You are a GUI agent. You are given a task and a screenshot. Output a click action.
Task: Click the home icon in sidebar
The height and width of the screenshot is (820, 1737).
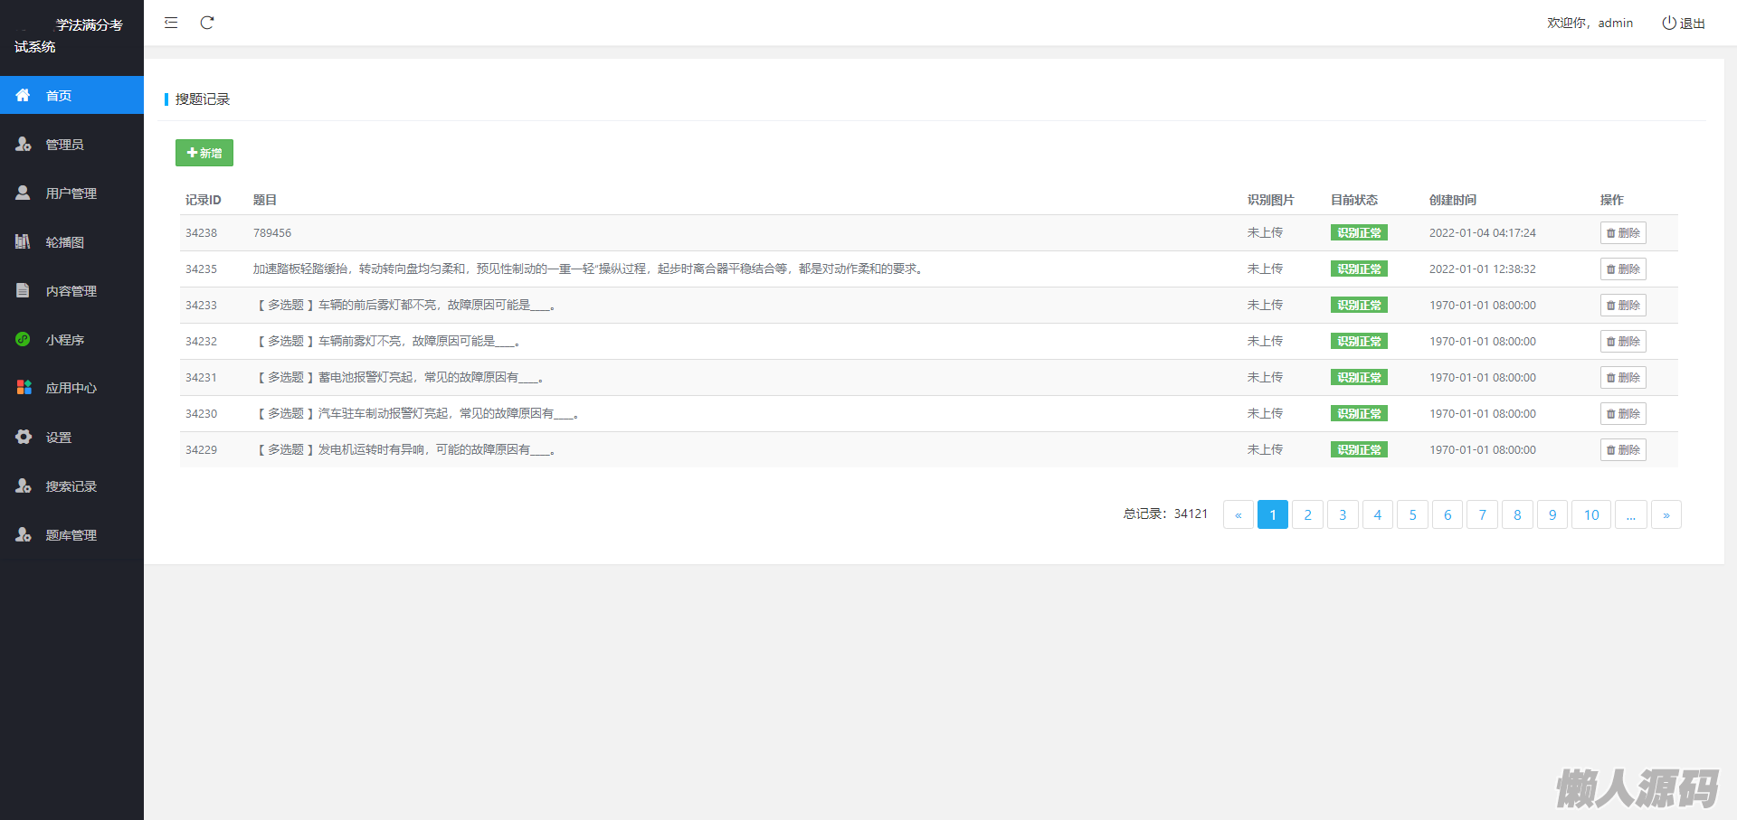[24, 95]
